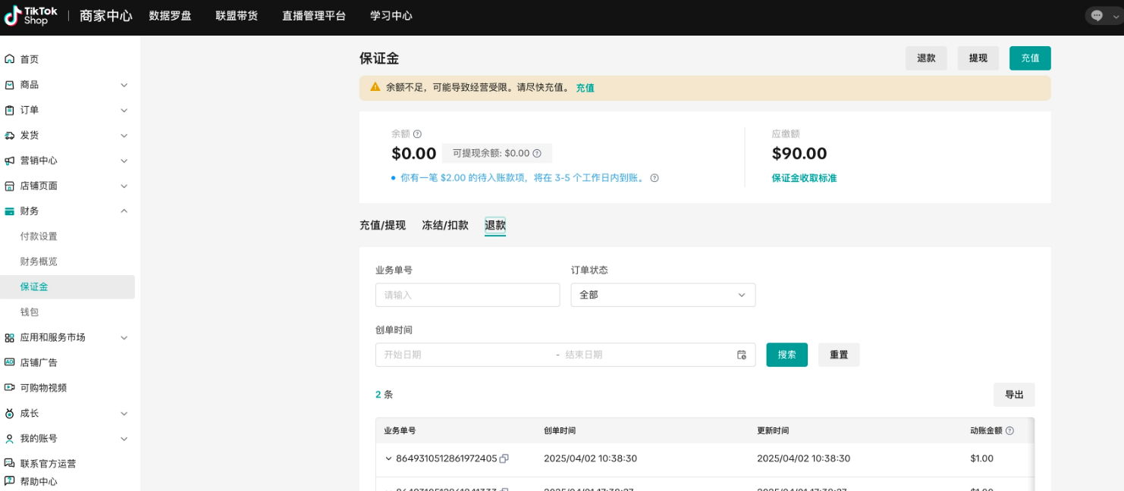Open the 订单状态 dropdown showing 全部
This screenshot has height=491, width=1124.
(662, 295)
